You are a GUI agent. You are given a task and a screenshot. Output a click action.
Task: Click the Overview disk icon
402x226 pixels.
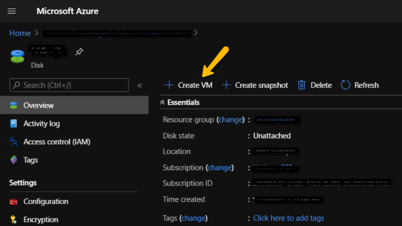click(13, 106)
